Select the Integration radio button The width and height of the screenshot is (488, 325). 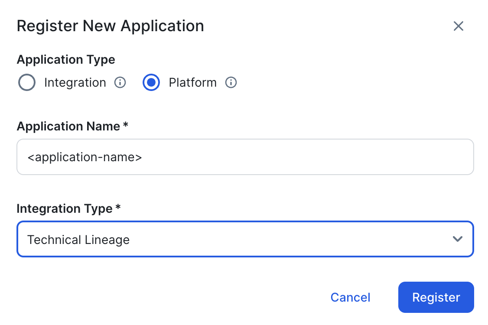27,82
